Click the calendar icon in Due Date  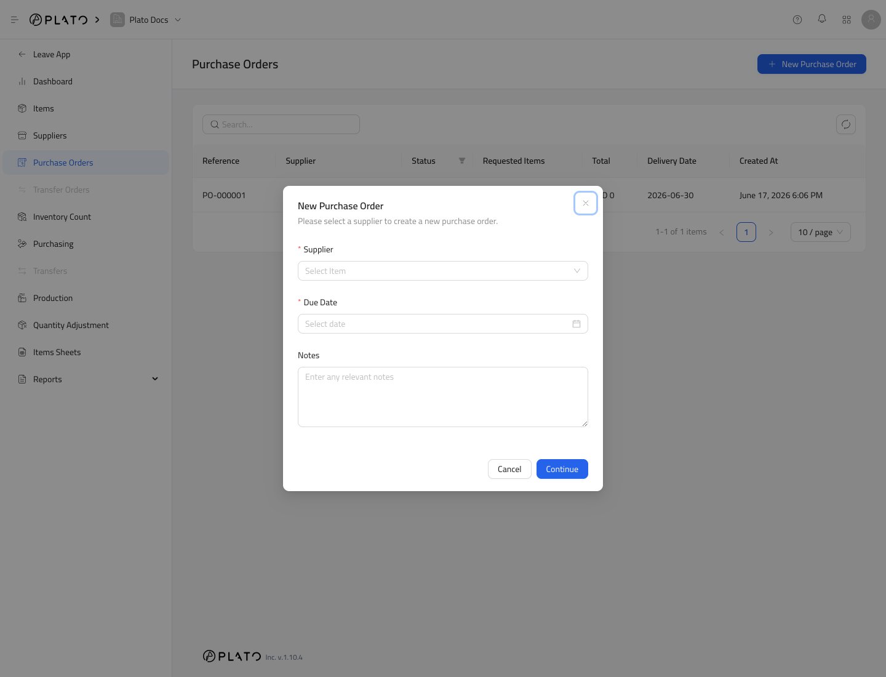(x=577, y=324)
